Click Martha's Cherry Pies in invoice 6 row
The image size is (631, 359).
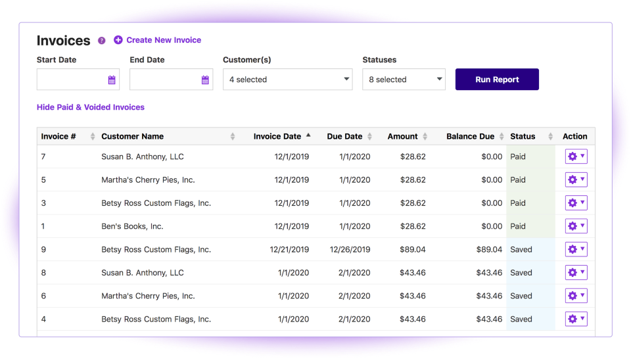tap(148, 296)
